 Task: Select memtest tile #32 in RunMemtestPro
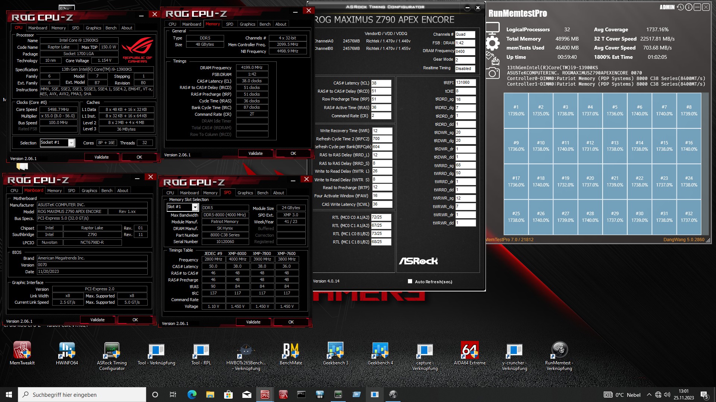[689, 217]
